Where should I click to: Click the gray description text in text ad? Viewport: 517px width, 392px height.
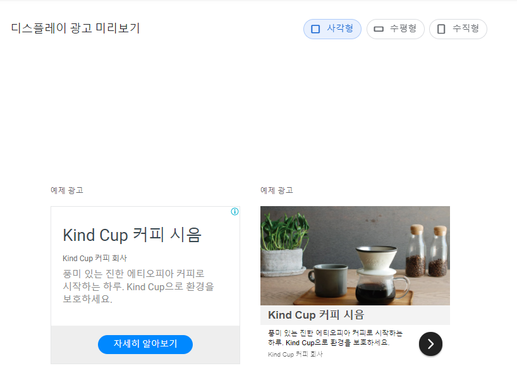pyautogui.click(x=138, y=286)
